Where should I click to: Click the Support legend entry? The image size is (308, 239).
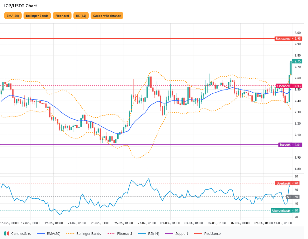pos(176,234)
